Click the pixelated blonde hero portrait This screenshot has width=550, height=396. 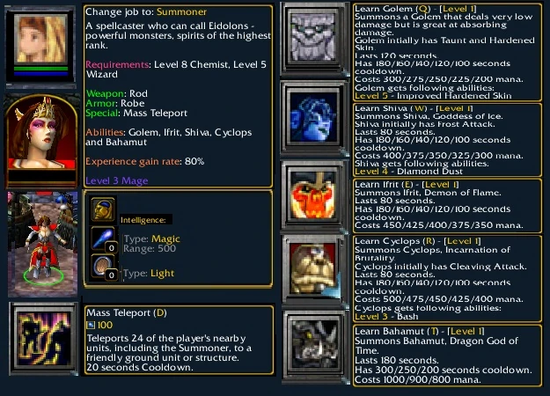coord(41,39)
